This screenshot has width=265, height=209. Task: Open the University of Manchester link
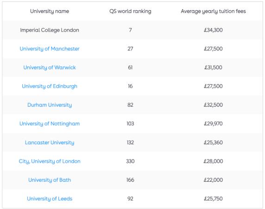click(x=50, y=49)
